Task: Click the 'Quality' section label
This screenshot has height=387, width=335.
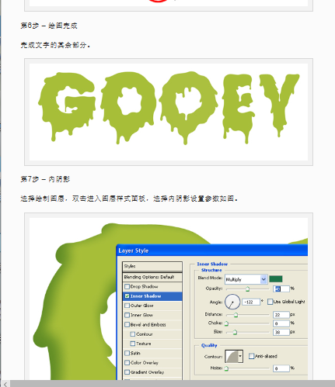Action: pos(209,345)
